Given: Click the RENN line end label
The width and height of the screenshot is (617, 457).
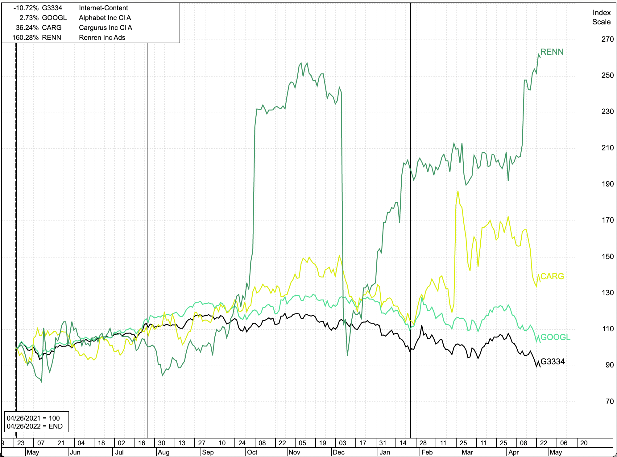Looking at the screenshot, I should pyautogui.click(x=552, y=52).
